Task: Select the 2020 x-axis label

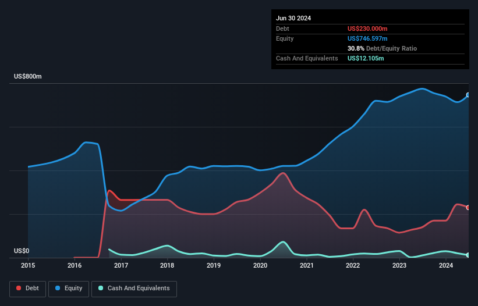Action: coord(260,265)
